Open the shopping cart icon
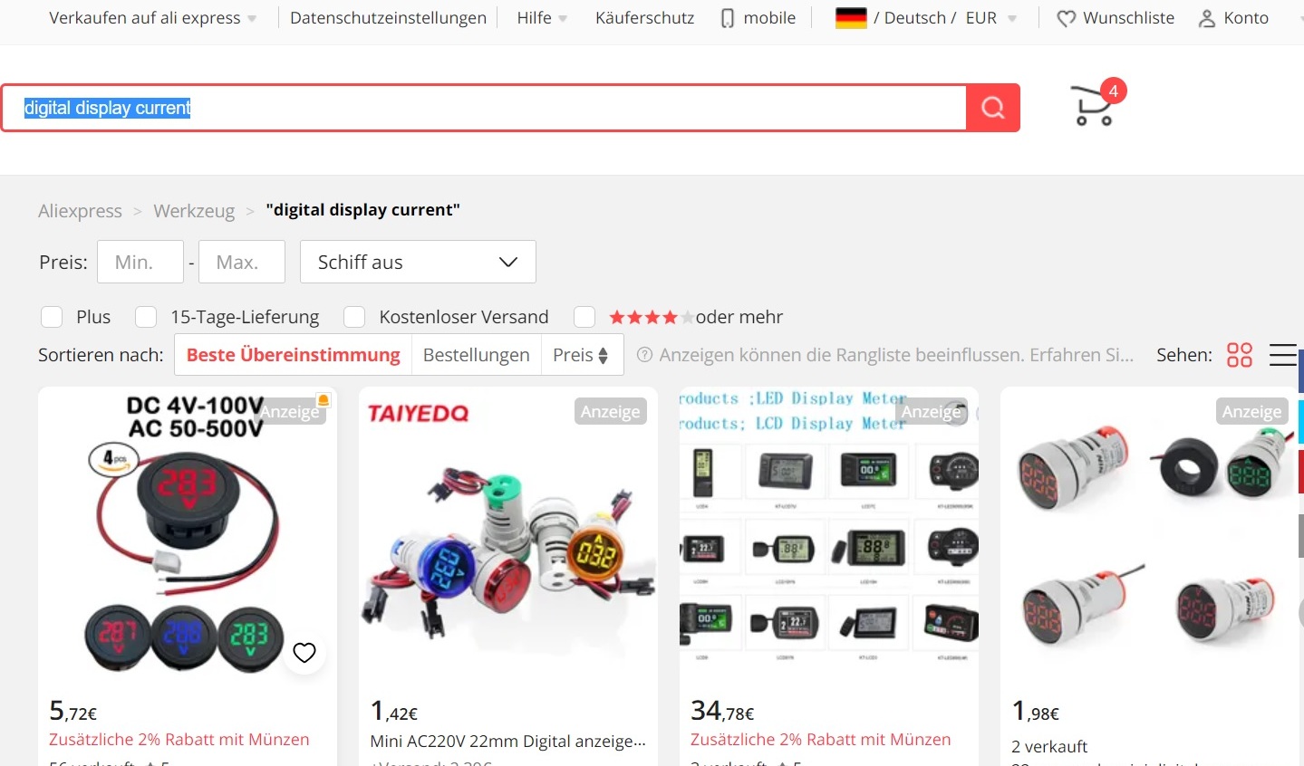This screenshot has width=1304, height=766. click(x=1093, y=106)
